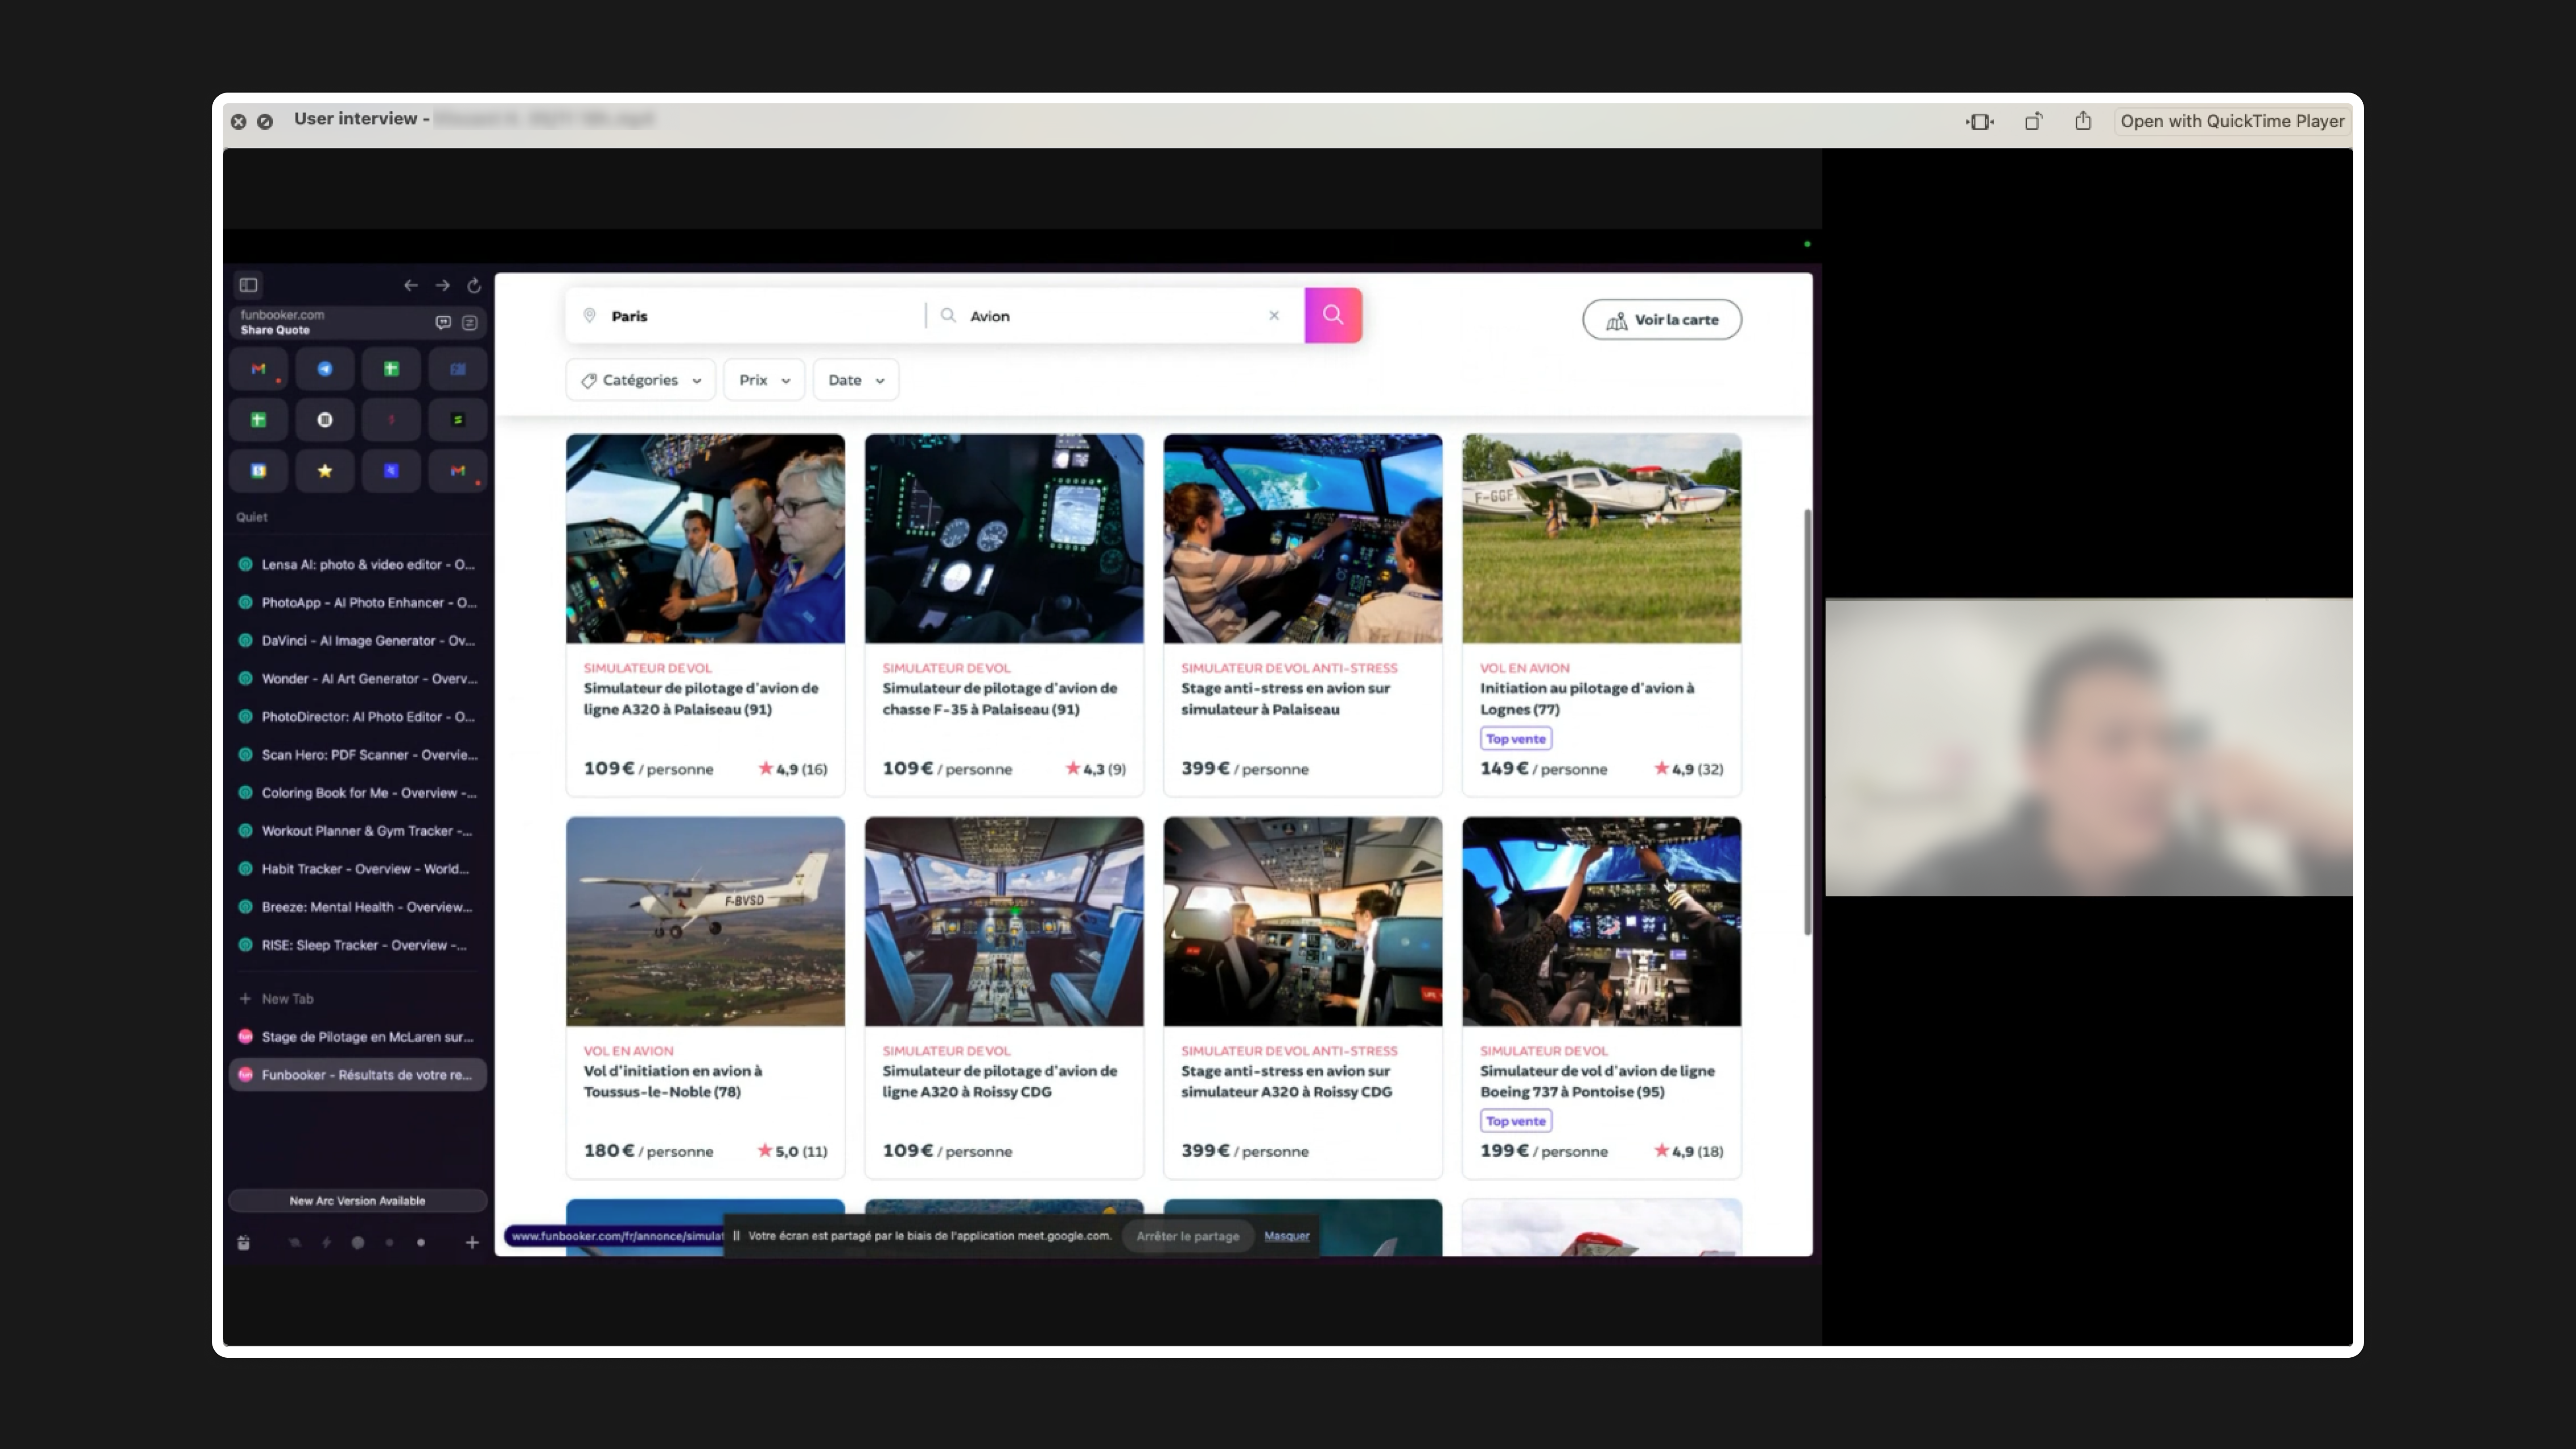This screenshot has height=1449, width=2576.
Task: Select the DaVinci - AI Image Generator tab
Action: (358, 640)
